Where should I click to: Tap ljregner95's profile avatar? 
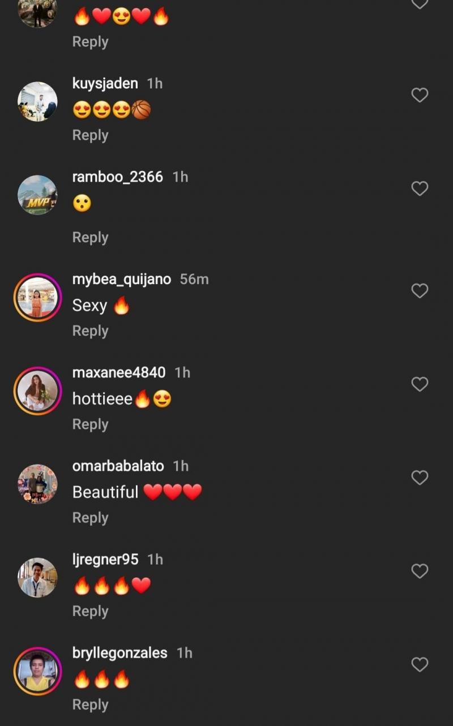click(38, 578)
